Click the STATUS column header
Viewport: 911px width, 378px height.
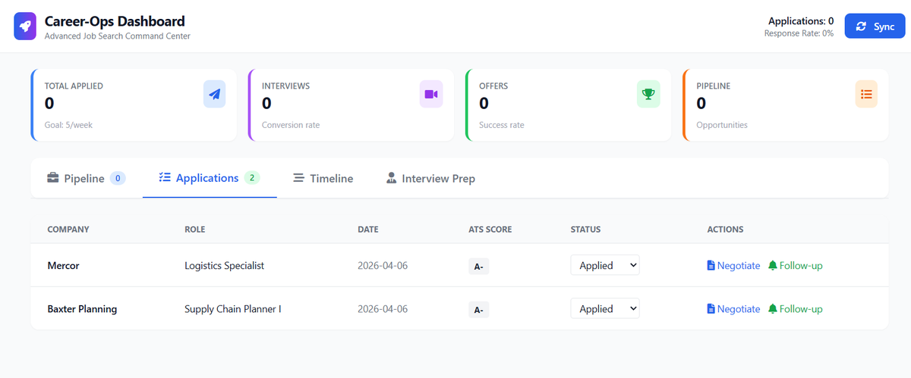586,230
